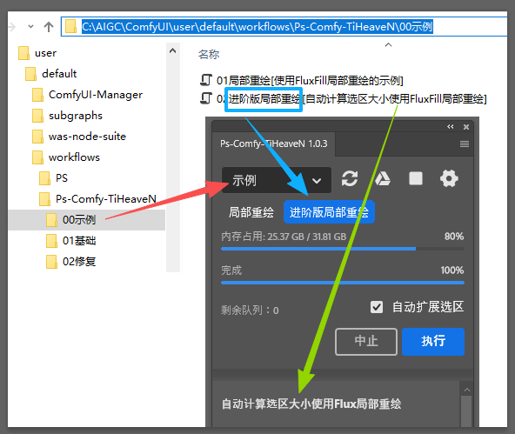Click the white square stop icon
515x434 pixels.
point(416,179)
